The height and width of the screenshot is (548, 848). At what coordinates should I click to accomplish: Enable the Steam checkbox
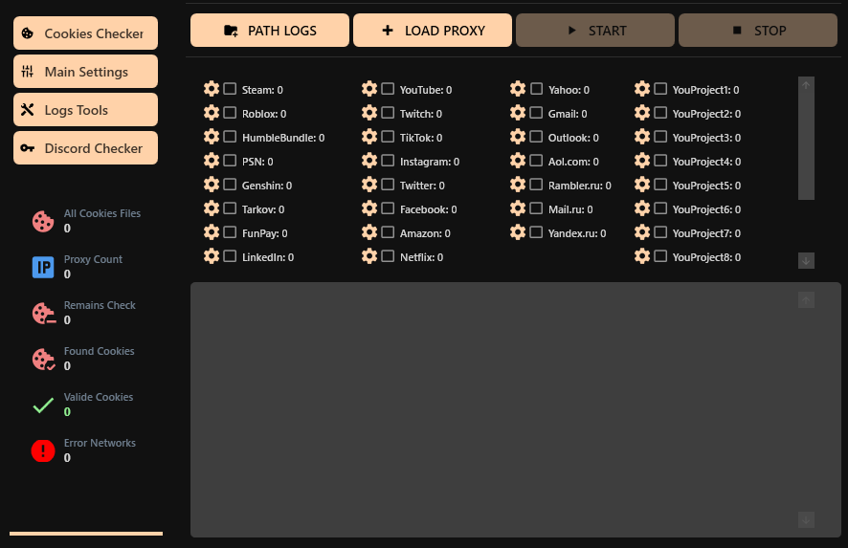pos(230,89)
